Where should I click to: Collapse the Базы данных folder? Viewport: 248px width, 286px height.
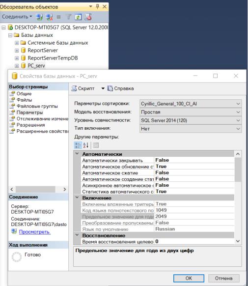[10, 35]
